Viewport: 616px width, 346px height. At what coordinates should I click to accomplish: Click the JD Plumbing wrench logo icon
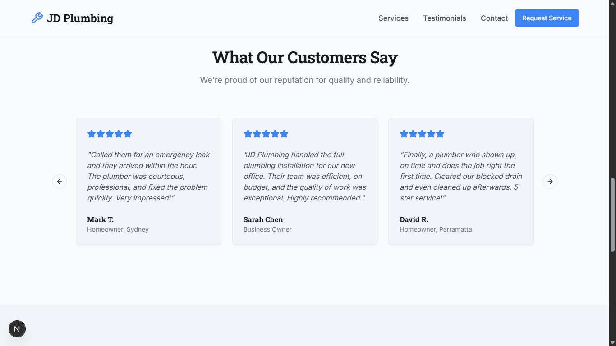(x=37, y=18)
